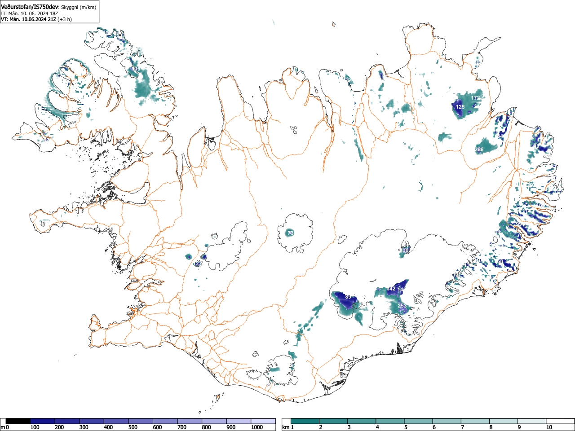
Task: Click the value 73 on the central glacier
Action: pyautogui.click(x=291, y=233)
